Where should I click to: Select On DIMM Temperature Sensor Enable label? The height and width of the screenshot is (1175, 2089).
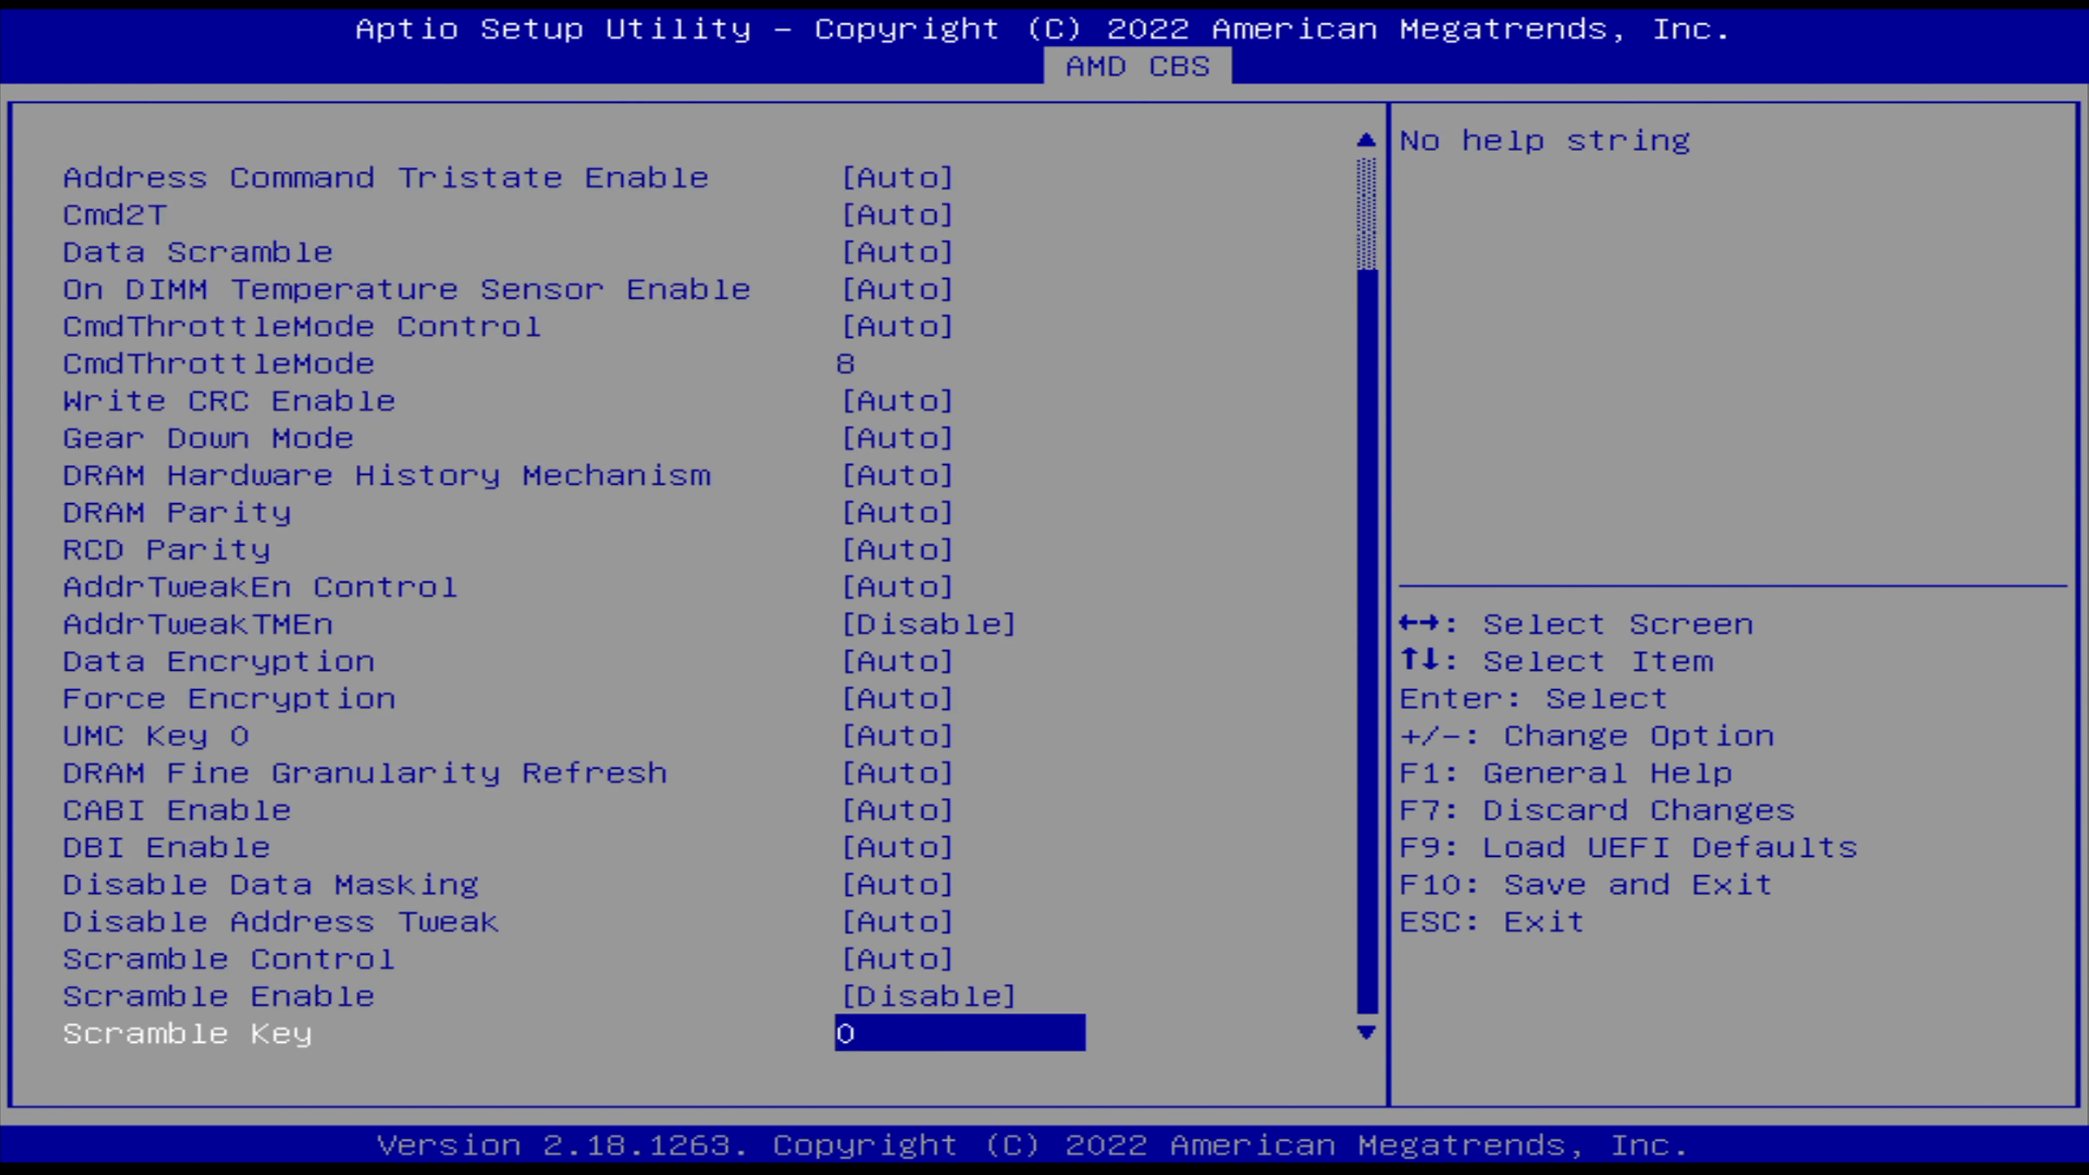407,289
